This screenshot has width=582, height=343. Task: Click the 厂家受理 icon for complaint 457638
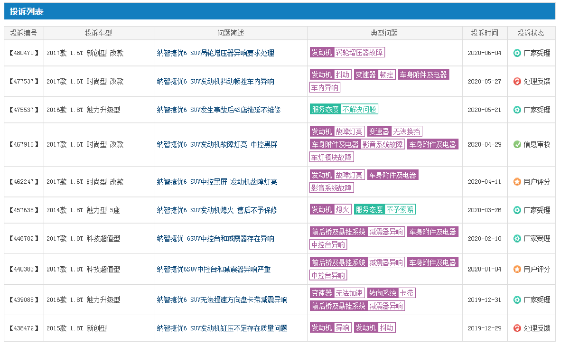(517, 210)
